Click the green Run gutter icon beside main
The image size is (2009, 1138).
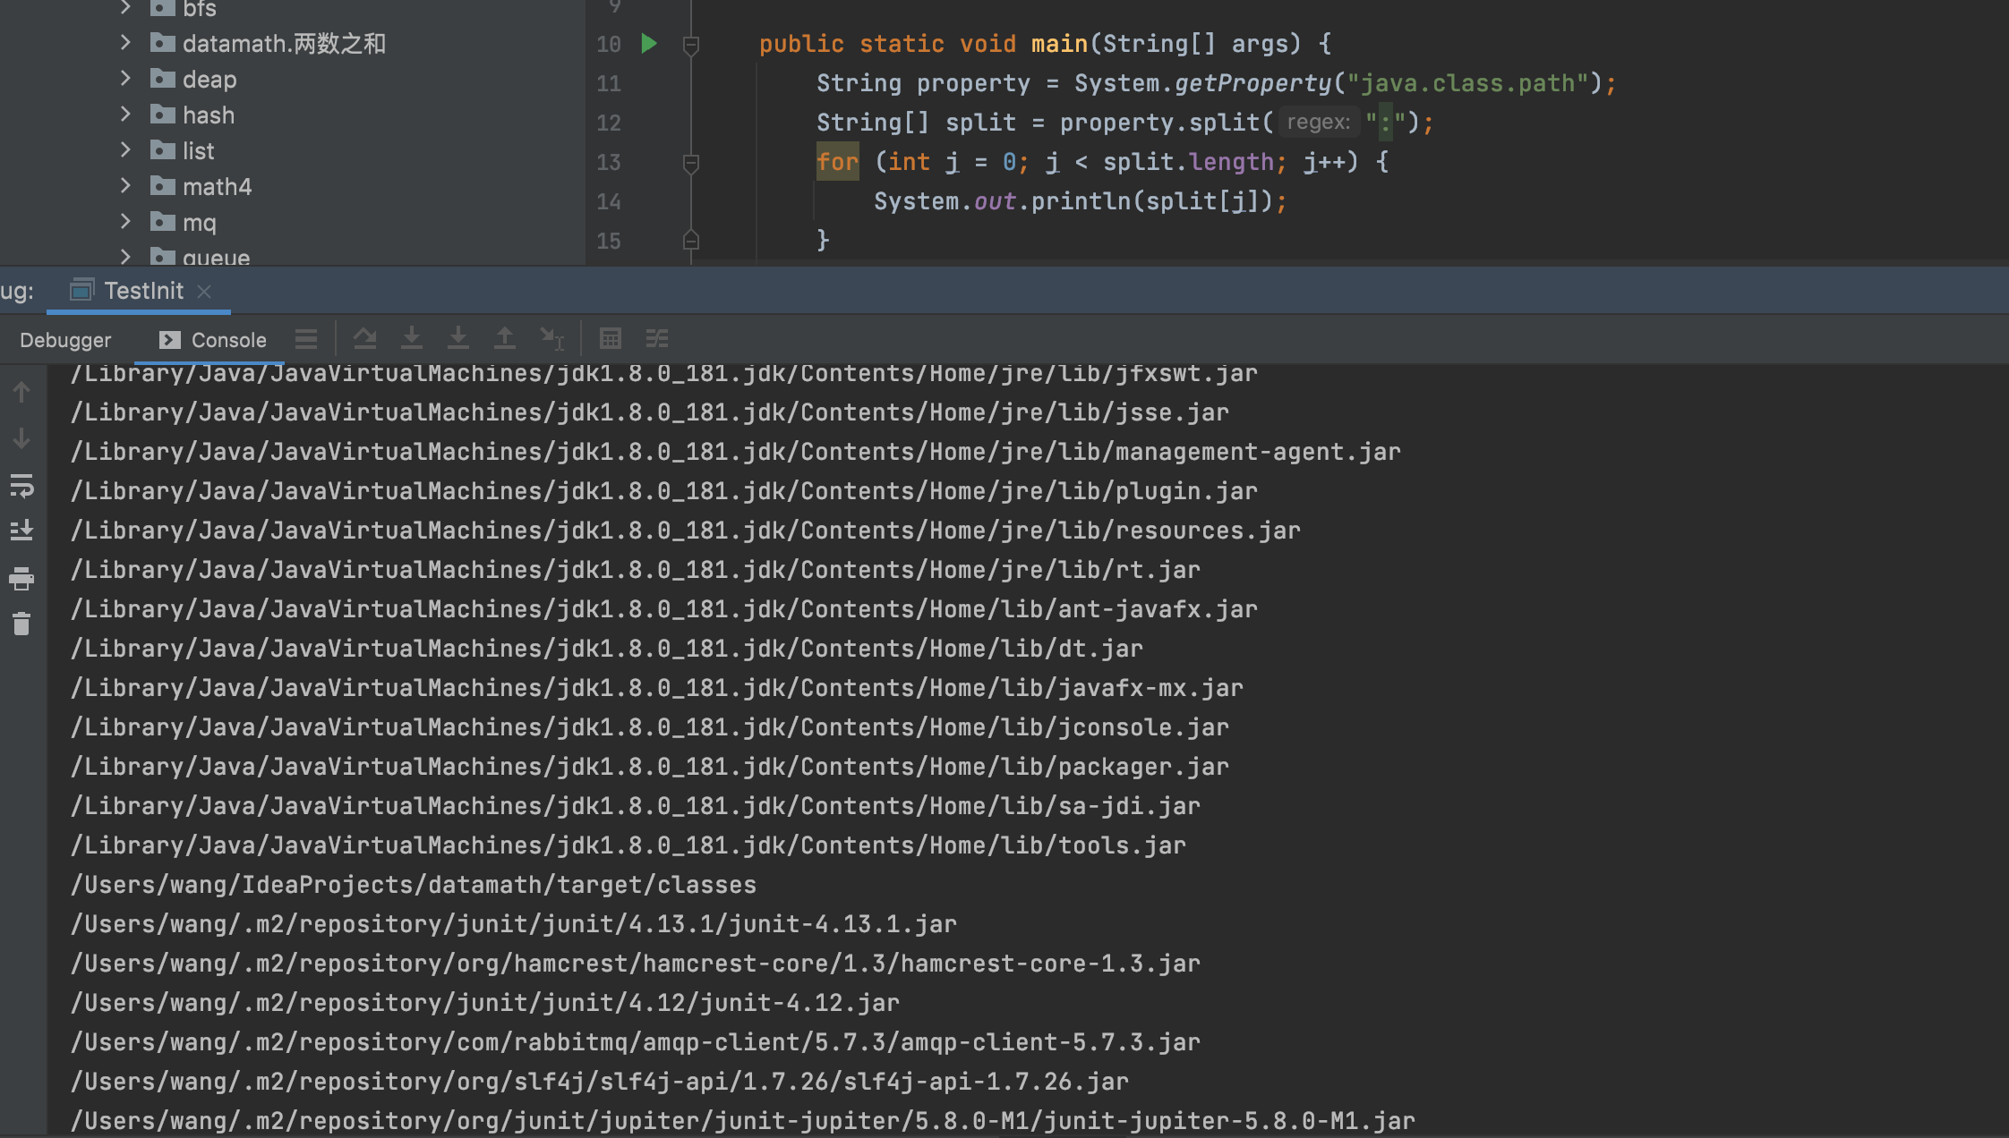click(649, 43)
